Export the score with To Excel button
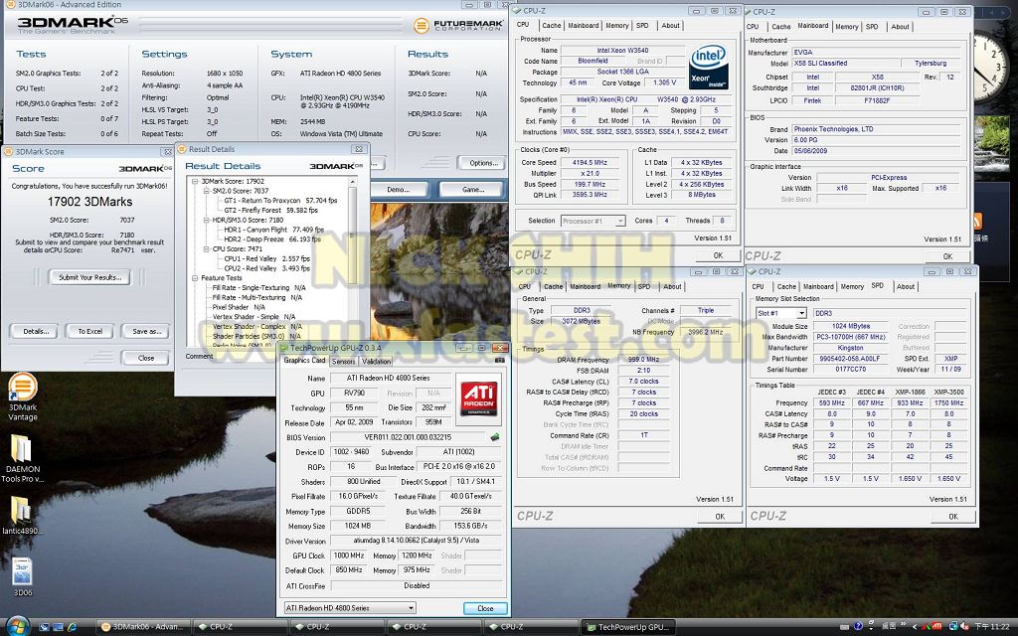Screen dimensions: 1018x636 tap(88, 331)
